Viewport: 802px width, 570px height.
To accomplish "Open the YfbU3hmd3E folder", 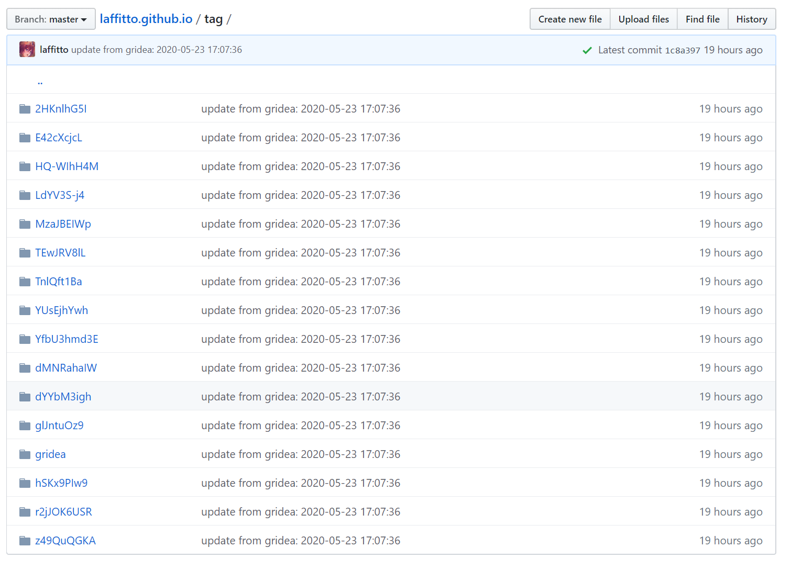I will click(67, 339).
